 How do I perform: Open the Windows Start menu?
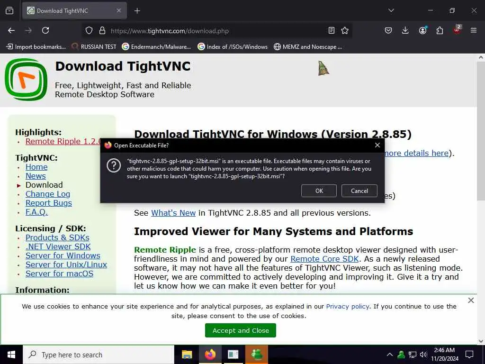coord(11,355)
